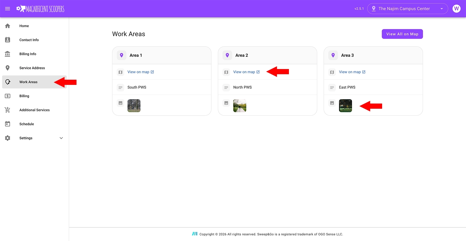
Task: Click the Magnificent Scoopers logo
Action: pyautogui.click(x=40, y=9)
